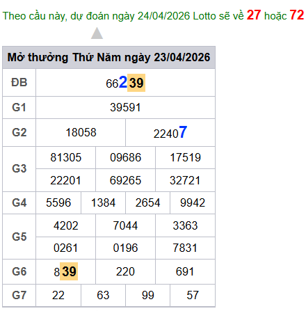Viewport: 306px width, 311px height.
Task: Click the G2 row label
Action: click(x=19, y=132)
